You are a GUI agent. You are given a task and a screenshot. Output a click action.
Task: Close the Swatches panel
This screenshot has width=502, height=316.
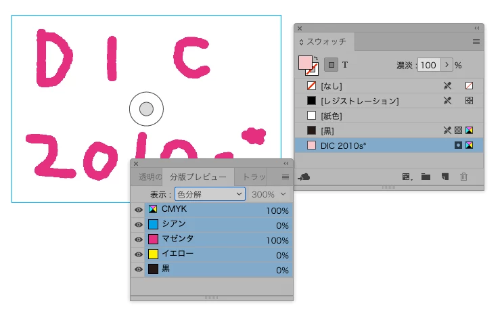click(300, 28)
